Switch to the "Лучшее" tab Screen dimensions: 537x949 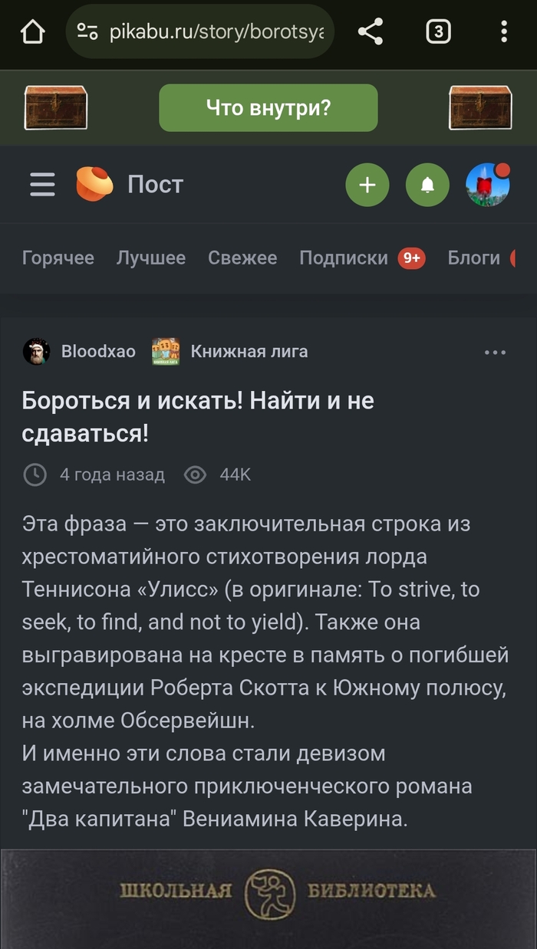click(x=151, y=258)
